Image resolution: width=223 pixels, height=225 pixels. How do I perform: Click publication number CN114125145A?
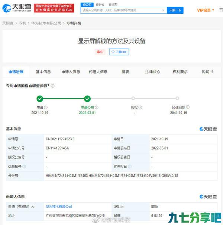pyautogui.click(x=57, y=148)
